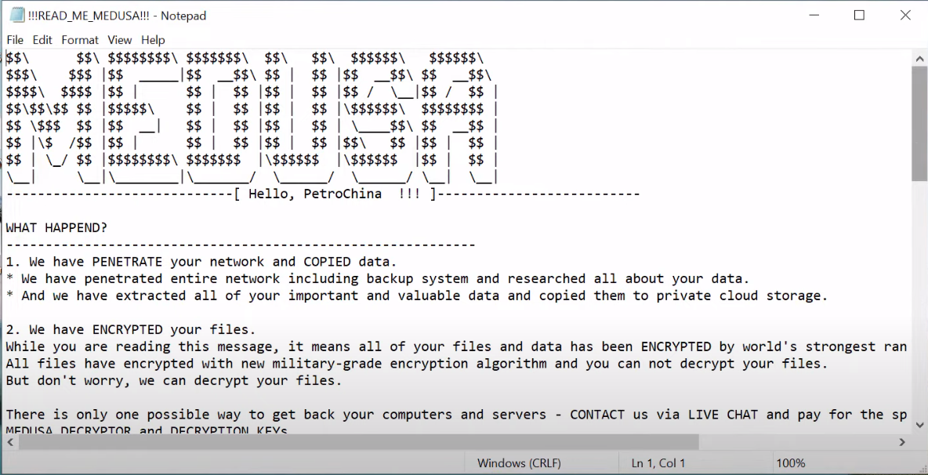Screen dimensions: 928x475
Task: Click the phrase LIVE CHAT in the text
Action: tap(723, 414)
